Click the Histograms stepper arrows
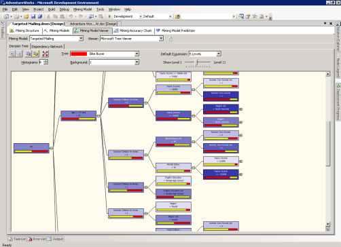 coord(46,62)
